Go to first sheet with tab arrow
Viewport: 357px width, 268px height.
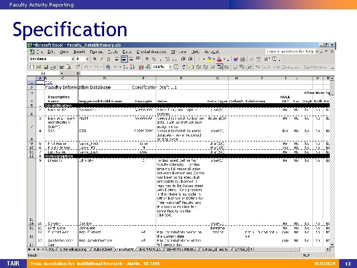click(29, 249)
